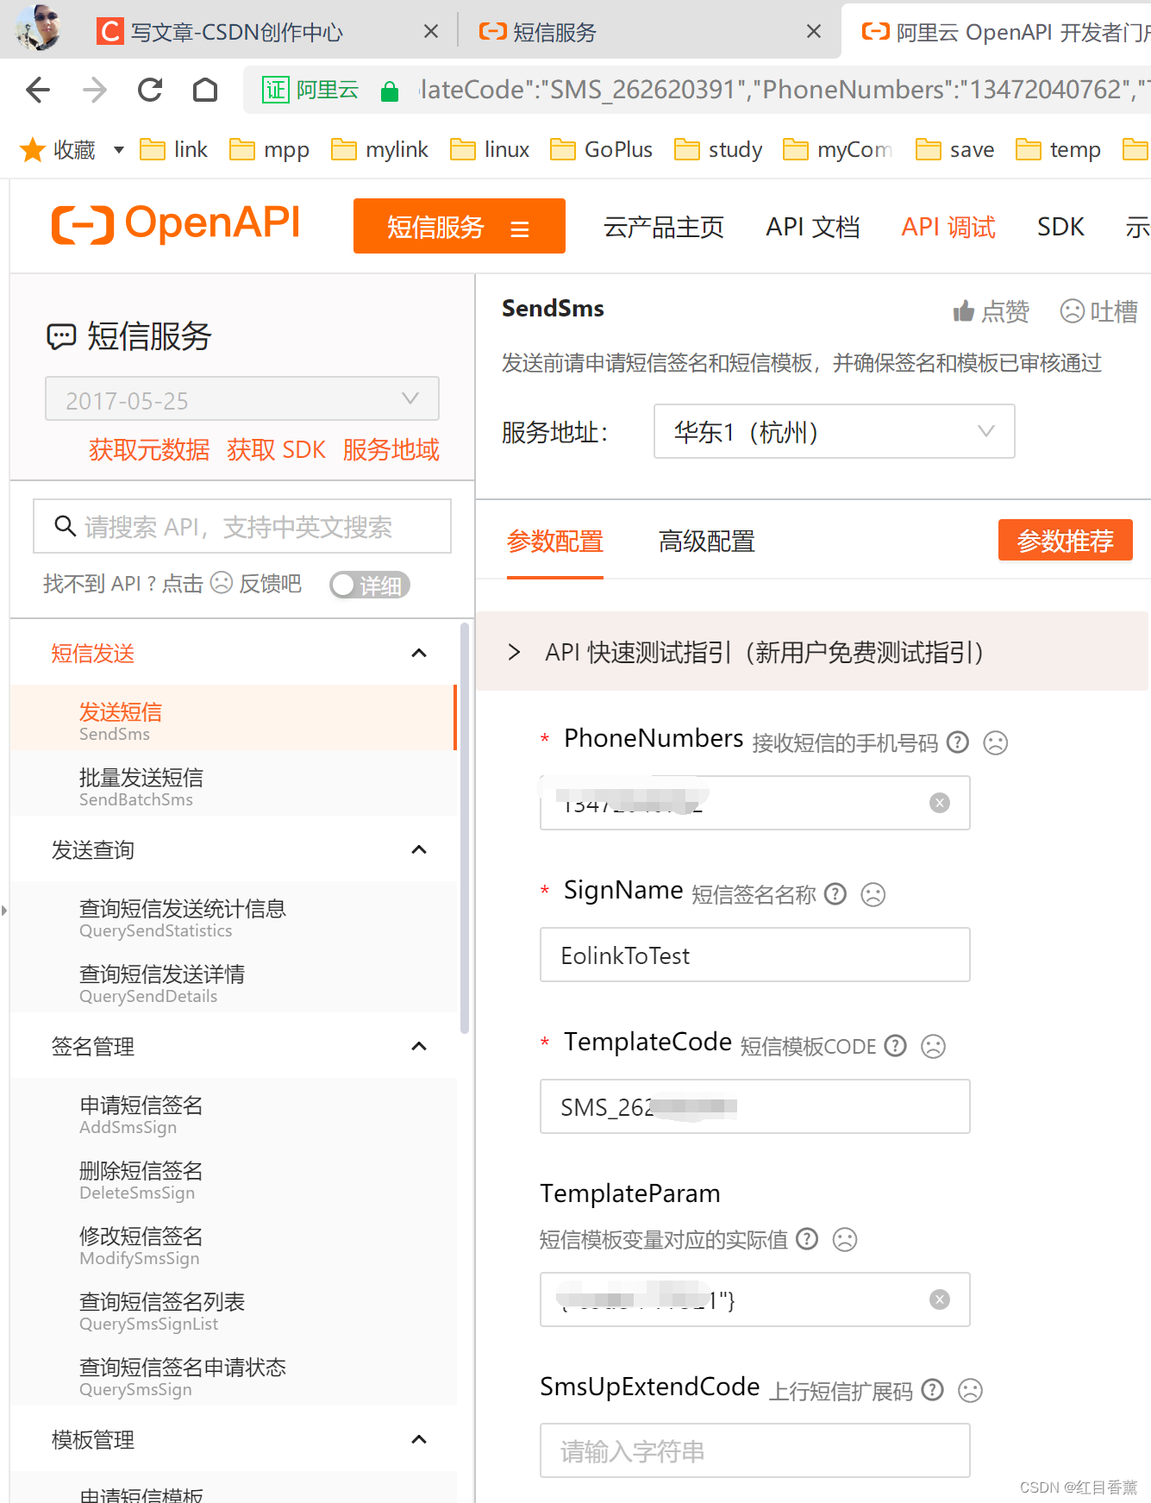The image size is (1151, 1503).
Task: Open the 收藏 bookmarks dropdown arrow
Action: click(119, 150)
